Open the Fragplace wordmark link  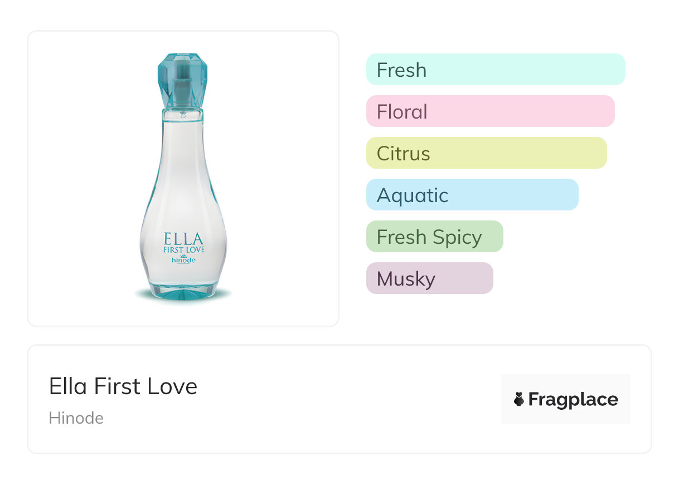click(573, 399)
